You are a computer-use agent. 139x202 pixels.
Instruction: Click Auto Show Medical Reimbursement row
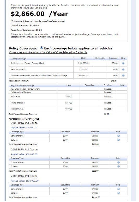(68, 89)
